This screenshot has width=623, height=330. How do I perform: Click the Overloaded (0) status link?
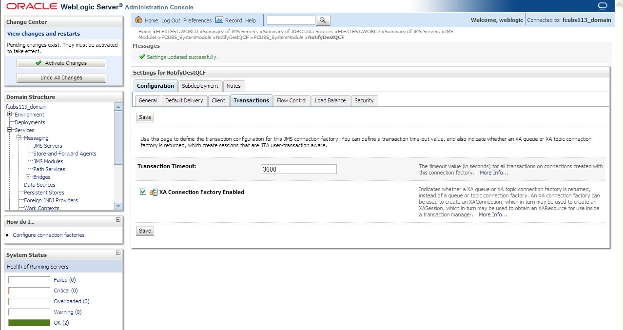click(71, 301)
